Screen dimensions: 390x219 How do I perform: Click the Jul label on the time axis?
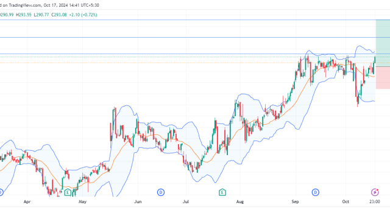(186, 201)
